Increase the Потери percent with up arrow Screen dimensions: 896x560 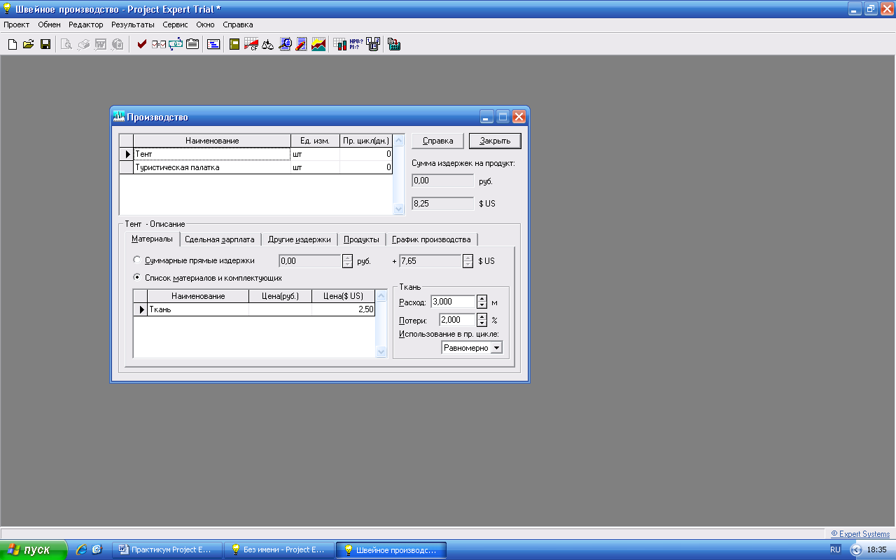click(x=482, y=316)
